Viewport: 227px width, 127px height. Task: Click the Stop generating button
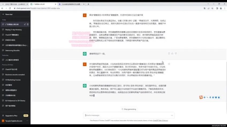pos(129,109)
